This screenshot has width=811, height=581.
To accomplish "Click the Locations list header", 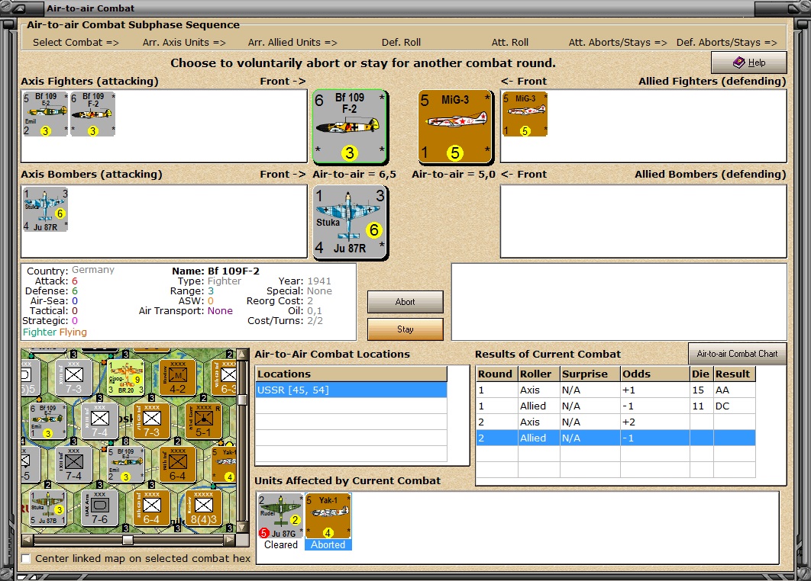I will pos(351,374).
